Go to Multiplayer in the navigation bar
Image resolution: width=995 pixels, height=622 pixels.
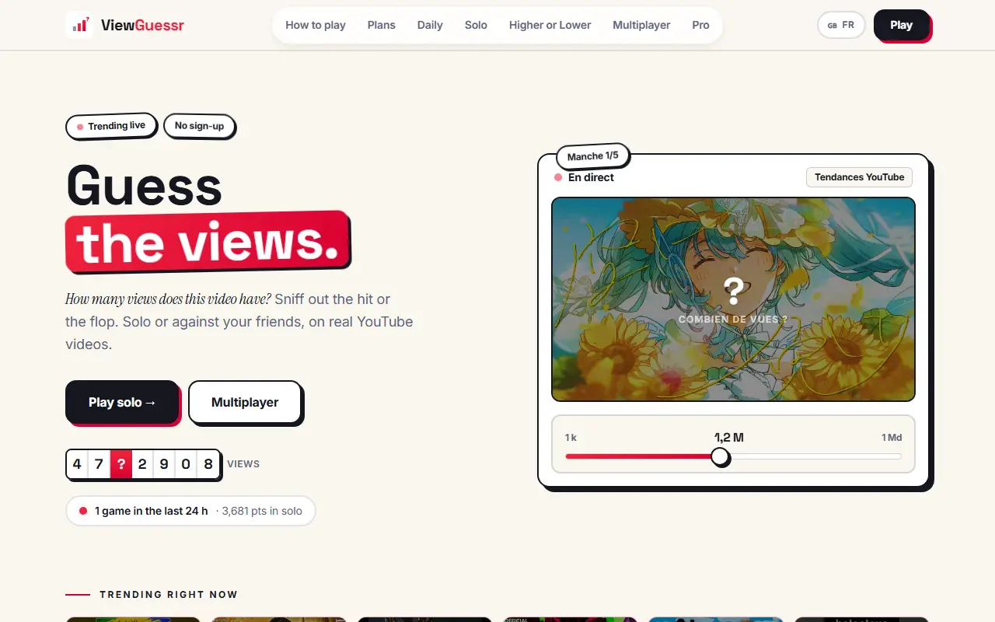point(641,25)
